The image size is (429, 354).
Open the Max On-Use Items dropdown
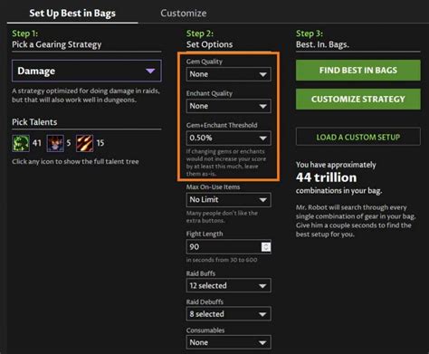coord(228,200)
